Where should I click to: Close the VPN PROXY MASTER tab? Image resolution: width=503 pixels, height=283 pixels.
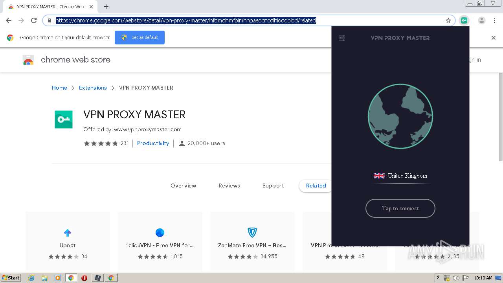click(91, 7)
